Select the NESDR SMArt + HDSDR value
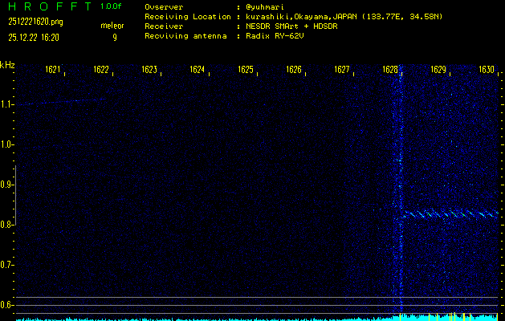505x321 pixels. pos(291,26)
